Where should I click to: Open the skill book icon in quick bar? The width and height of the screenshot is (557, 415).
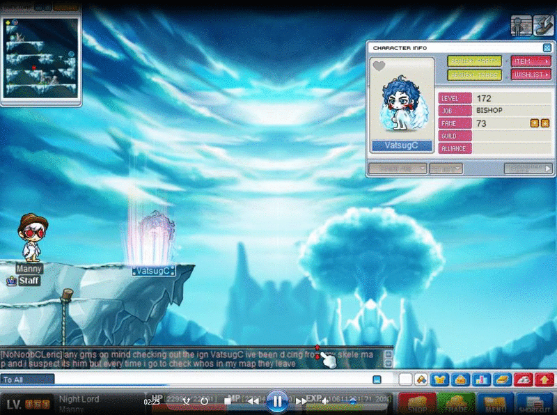(x=502, y=379)
